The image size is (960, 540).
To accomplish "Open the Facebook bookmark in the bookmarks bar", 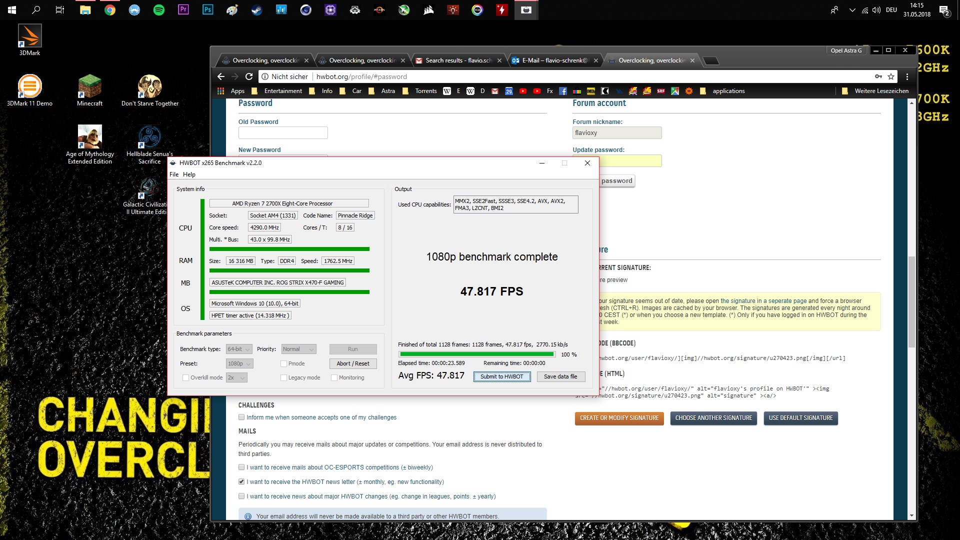I will click(563, 91).
